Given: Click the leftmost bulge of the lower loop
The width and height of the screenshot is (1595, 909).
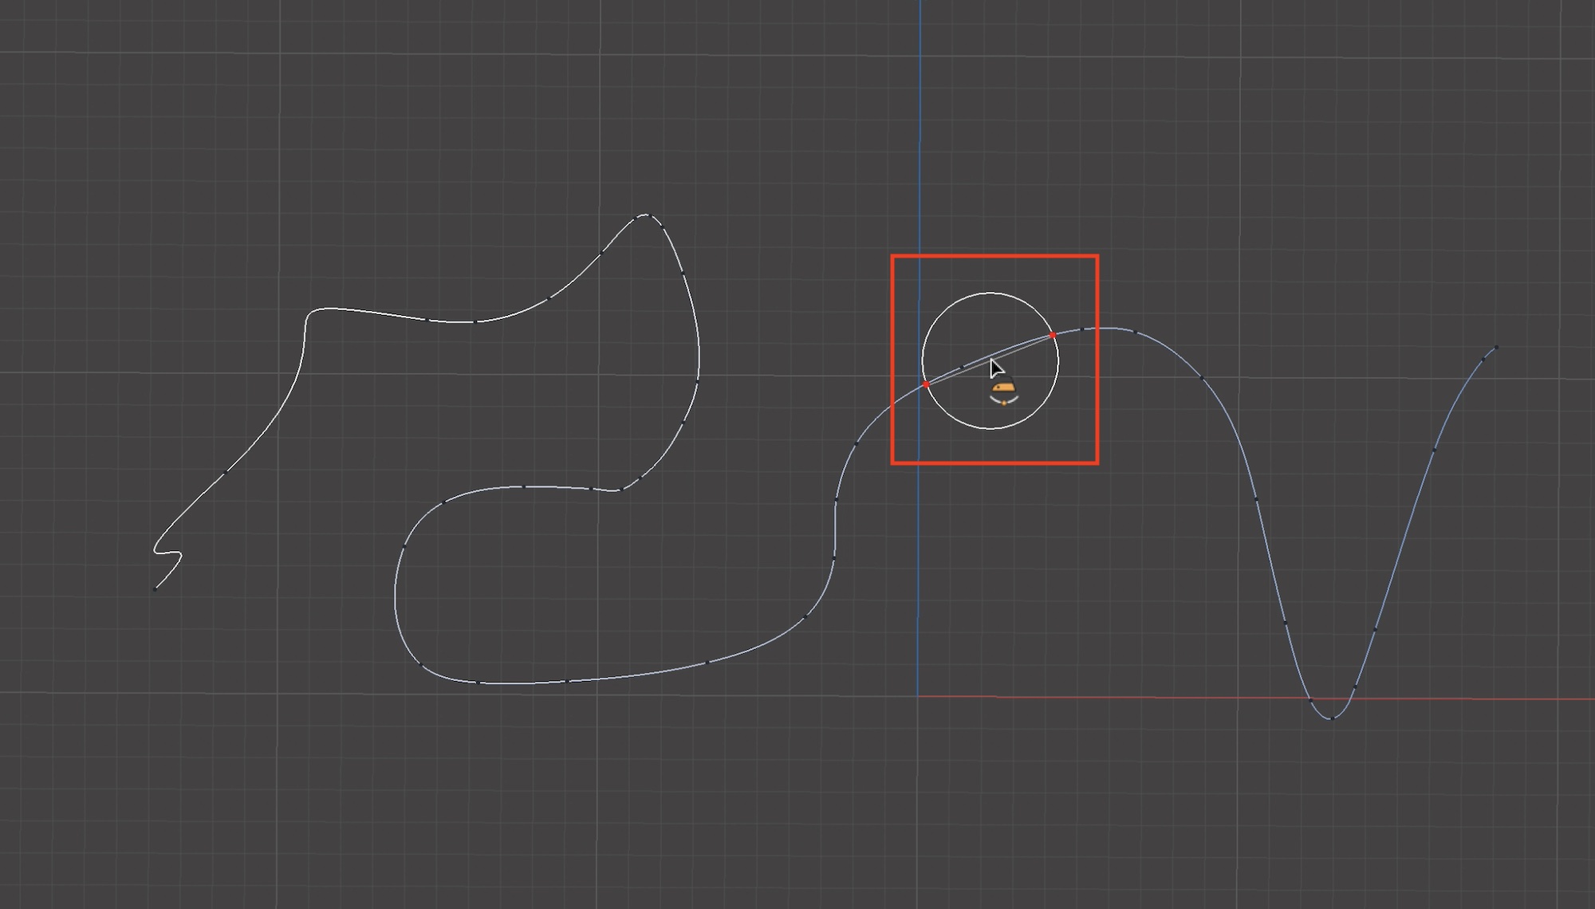Looking at the screenshot, I should click(x=396, y=594).
